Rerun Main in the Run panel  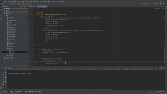(3, 70)
